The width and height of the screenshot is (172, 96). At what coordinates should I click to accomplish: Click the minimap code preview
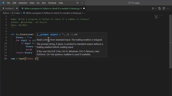159,17
